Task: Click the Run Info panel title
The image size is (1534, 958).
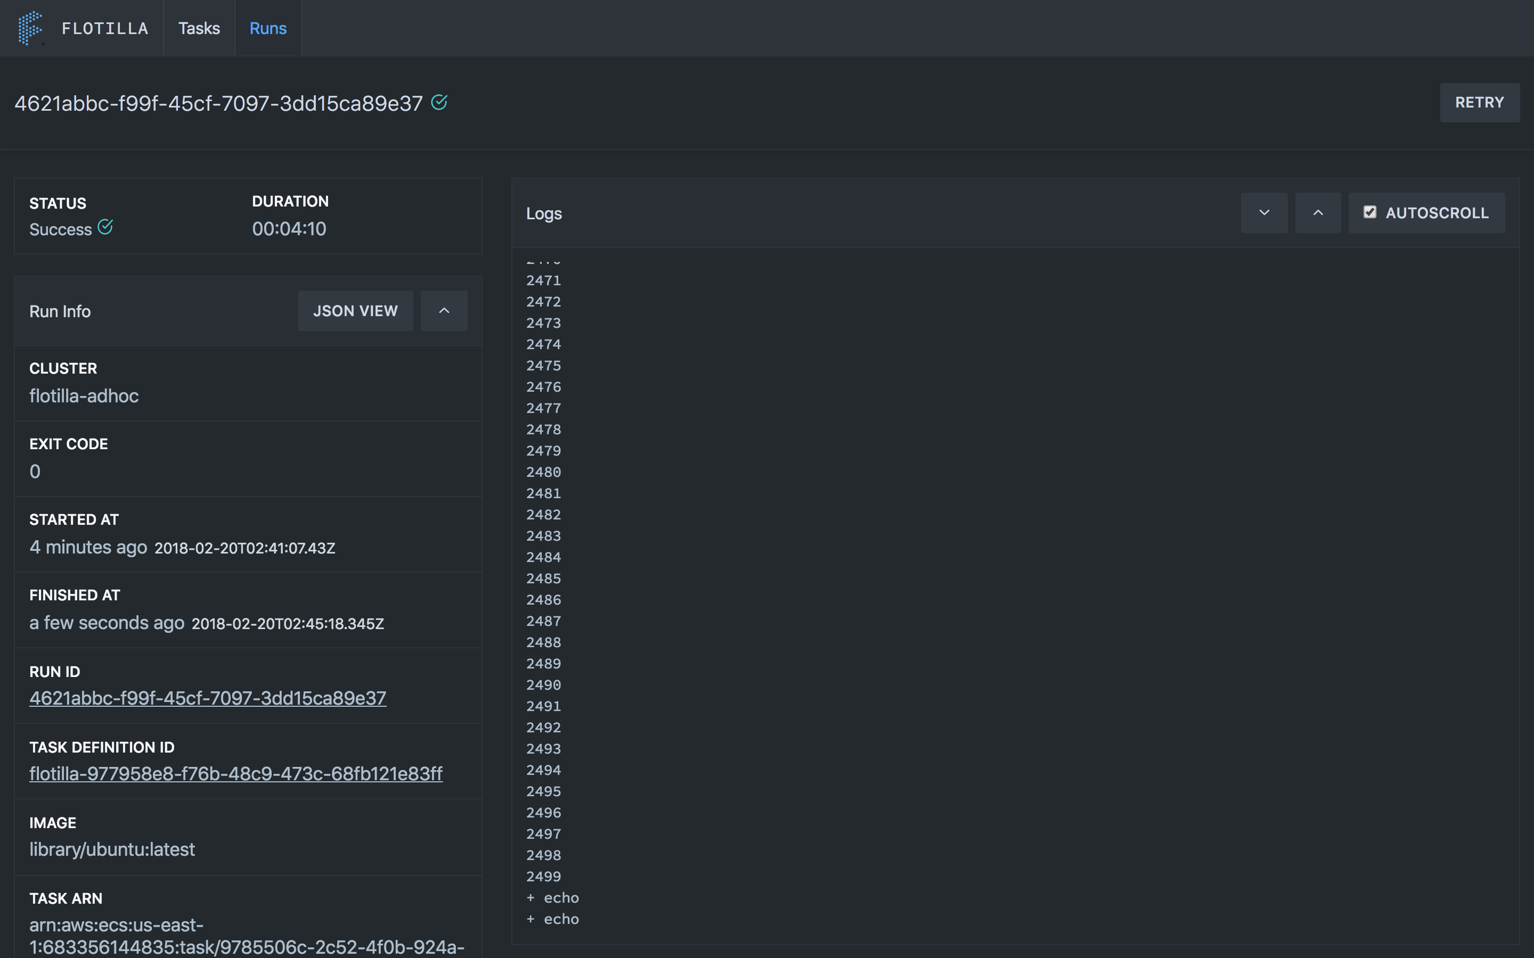Action: [60, 311]
